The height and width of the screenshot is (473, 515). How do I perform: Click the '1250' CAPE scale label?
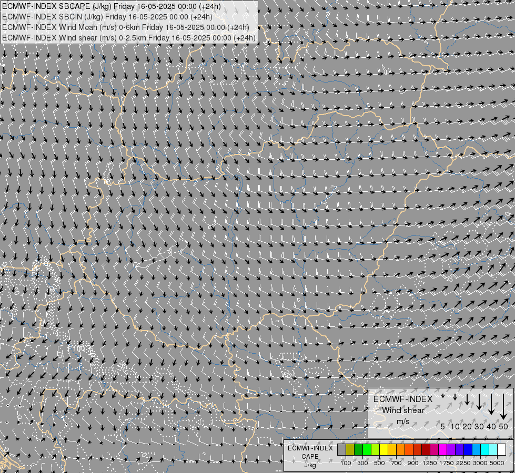tap(430, 463)
